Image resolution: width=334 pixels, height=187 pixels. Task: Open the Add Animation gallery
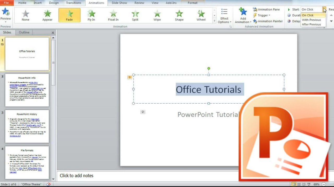[x=243, y=16]
